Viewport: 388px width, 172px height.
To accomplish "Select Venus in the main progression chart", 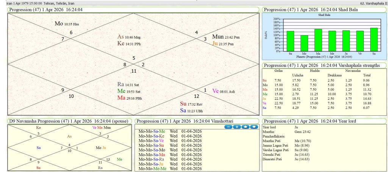I will pos(216,91).
